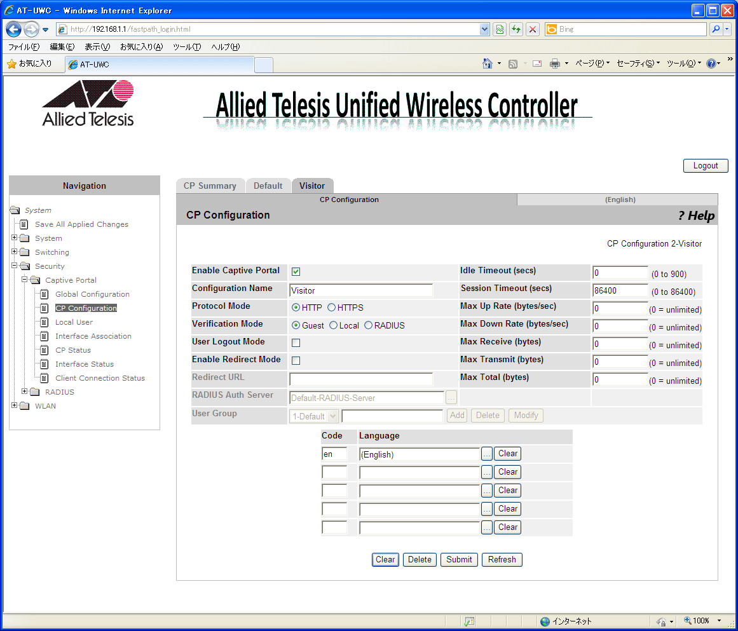This screenshot has width=738, height=631.
Task: Click the Stop loading red X icon
Action: pyautogui.click(x=532, y=29)
